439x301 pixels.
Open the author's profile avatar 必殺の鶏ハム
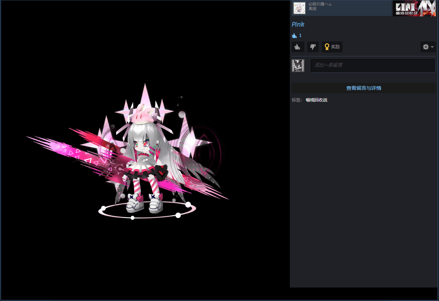point(299,8)
